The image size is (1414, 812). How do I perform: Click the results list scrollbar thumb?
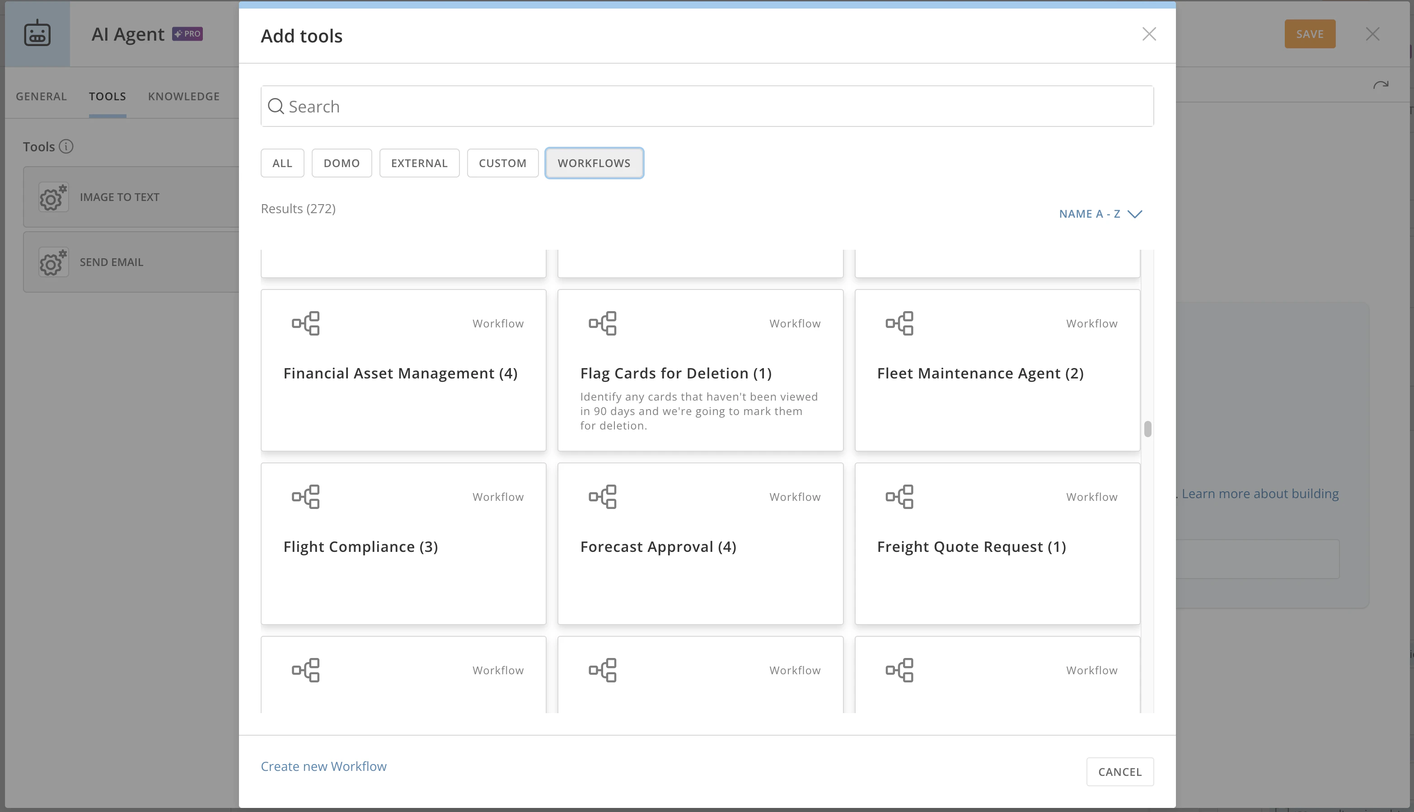coord(1147,429)
